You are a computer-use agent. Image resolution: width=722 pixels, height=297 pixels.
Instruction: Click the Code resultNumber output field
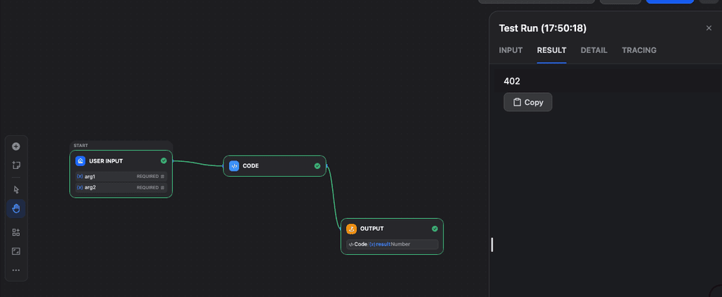(392, 244)
